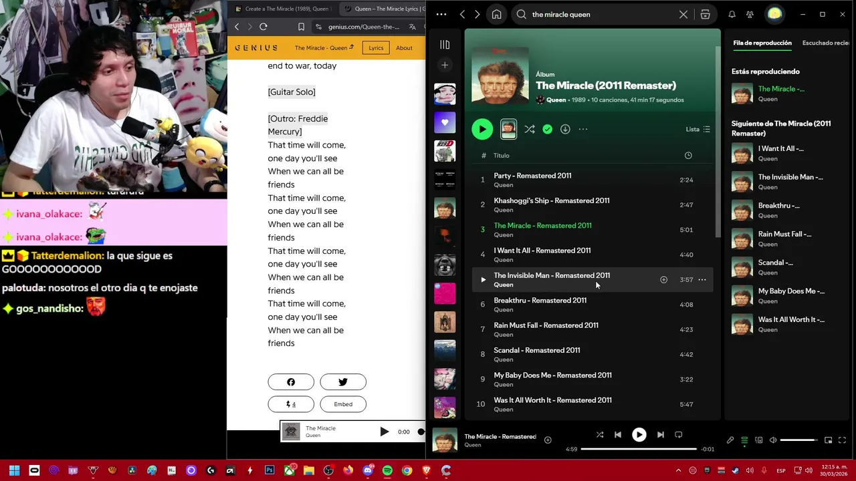Open Firefox from the taskbar
This screenshot has height=481, width=856.
348,470
